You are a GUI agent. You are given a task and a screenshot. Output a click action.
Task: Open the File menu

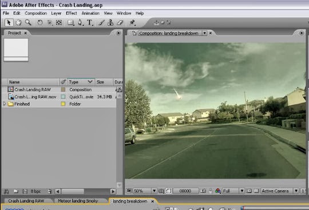coord(6,13)
